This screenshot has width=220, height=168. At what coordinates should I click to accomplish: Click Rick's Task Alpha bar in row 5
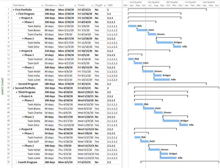coord(132,26)
